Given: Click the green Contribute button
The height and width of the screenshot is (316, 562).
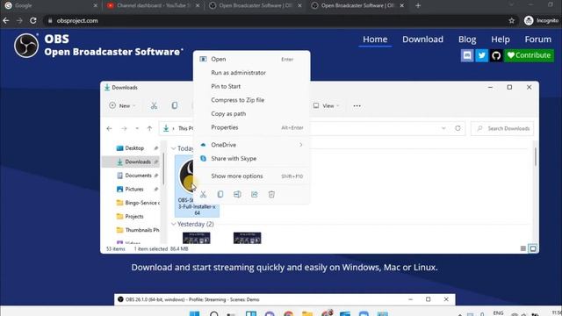Looking at the screenshot, I should tap(529, 55).
